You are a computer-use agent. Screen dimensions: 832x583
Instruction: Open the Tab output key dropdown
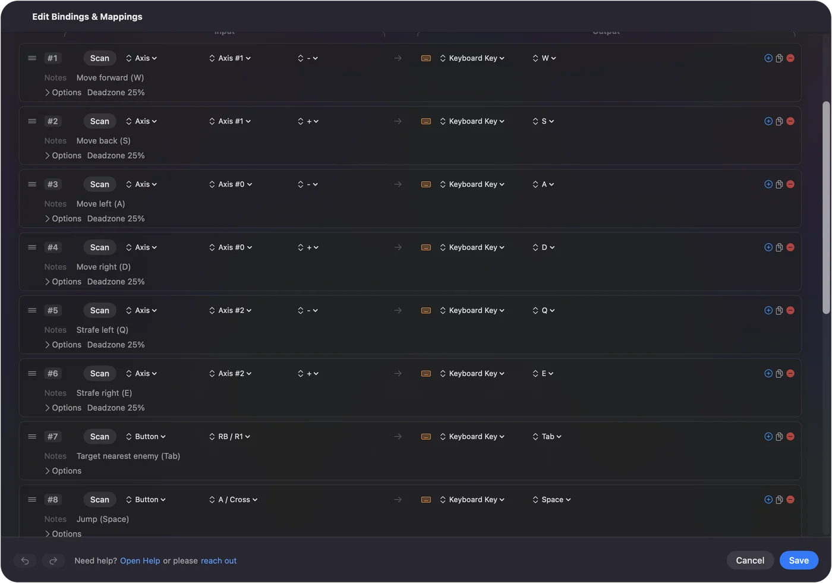click(x=547, y=436)
